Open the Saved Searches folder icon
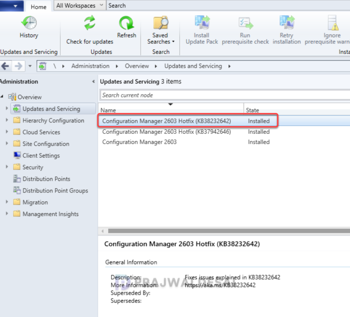 click(x=161, y=23)
